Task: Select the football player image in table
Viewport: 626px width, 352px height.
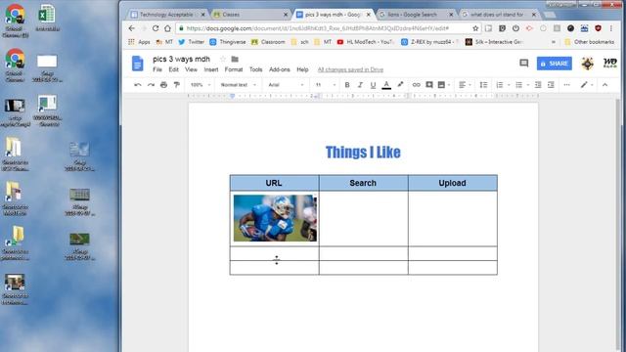Action: (x=275, y=218)
